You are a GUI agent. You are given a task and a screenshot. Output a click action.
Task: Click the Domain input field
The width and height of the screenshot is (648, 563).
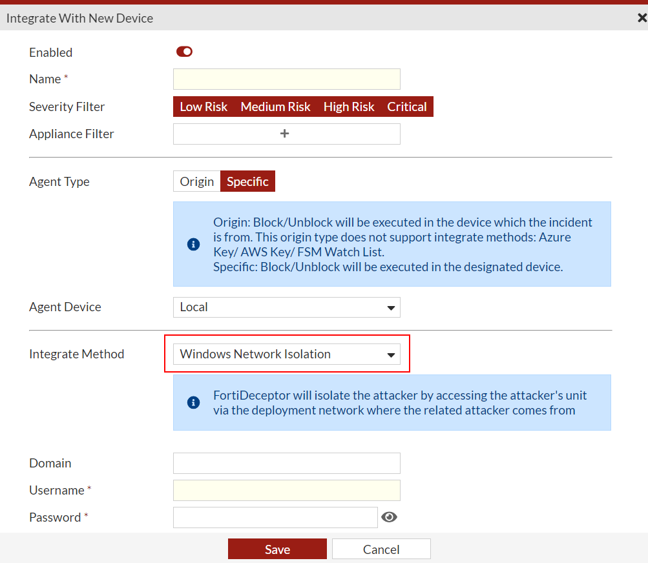(x=286, y=463)
